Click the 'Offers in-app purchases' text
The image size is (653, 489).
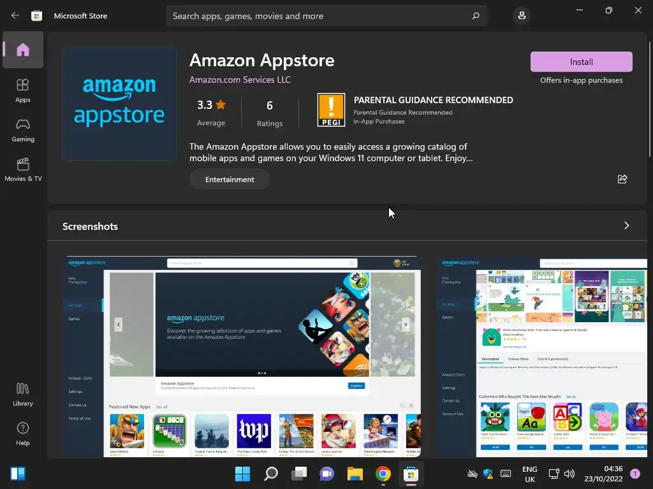582,80
